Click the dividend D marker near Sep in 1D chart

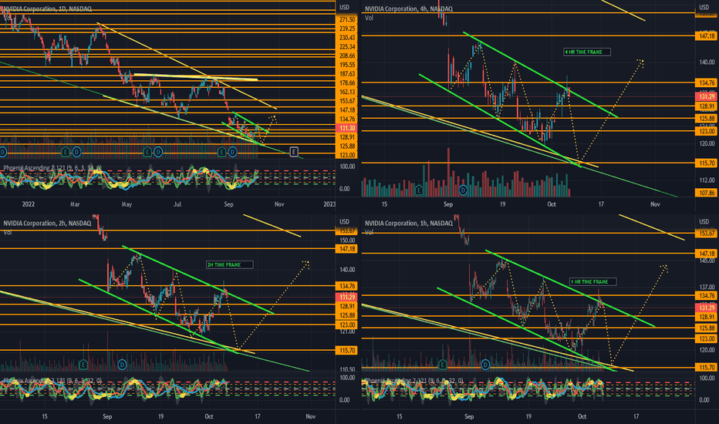[232, 151]
